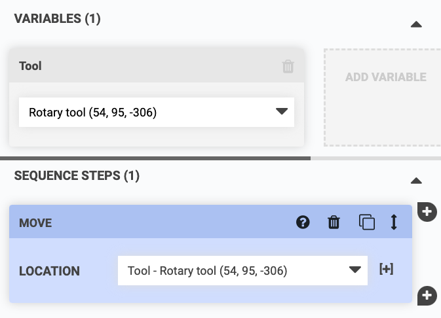This screenshot has height=318, width=441.
Task: Open the LOCATION dropdown in MOVE step
Action: tap(242, 270)
